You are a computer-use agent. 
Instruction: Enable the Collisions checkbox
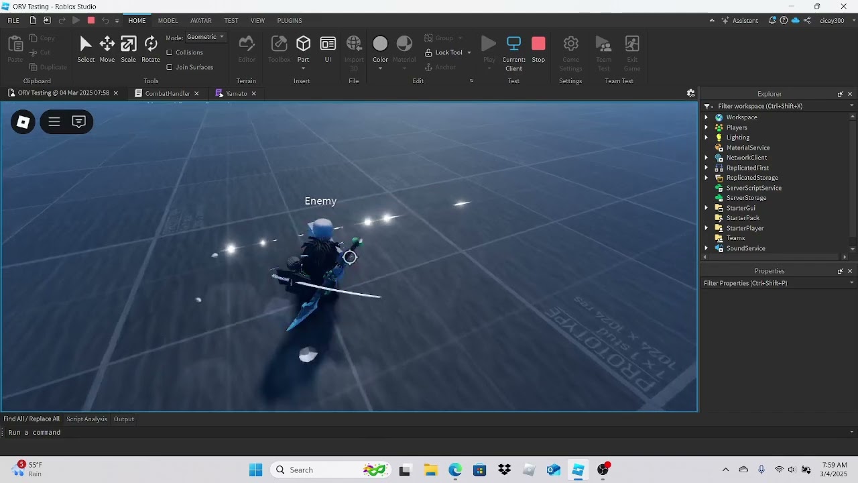pyautogui.click(x=170, y=52)
